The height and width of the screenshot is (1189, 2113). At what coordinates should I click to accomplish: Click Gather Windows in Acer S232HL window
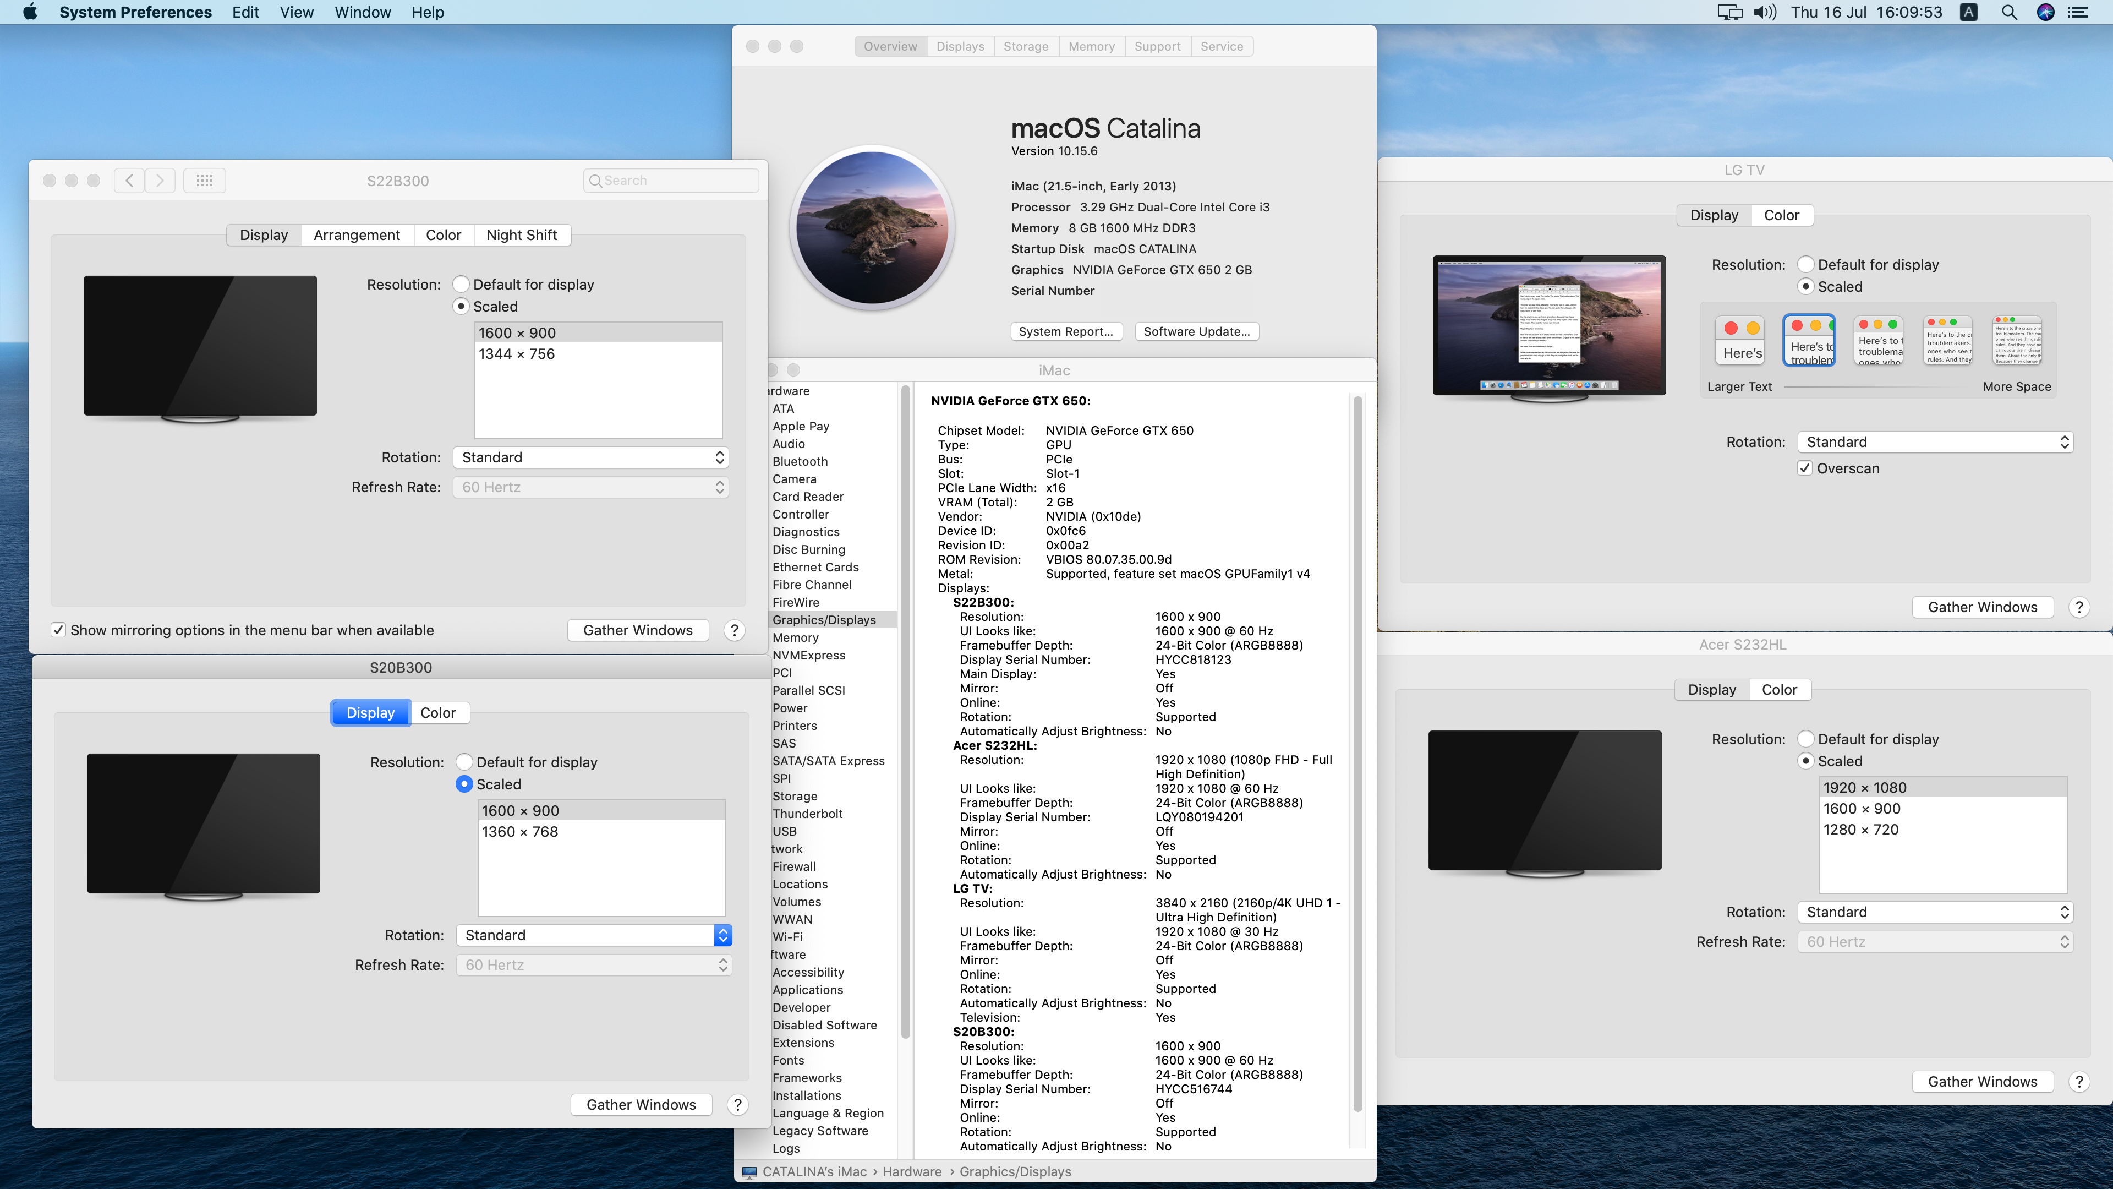coord(1981,1082)
